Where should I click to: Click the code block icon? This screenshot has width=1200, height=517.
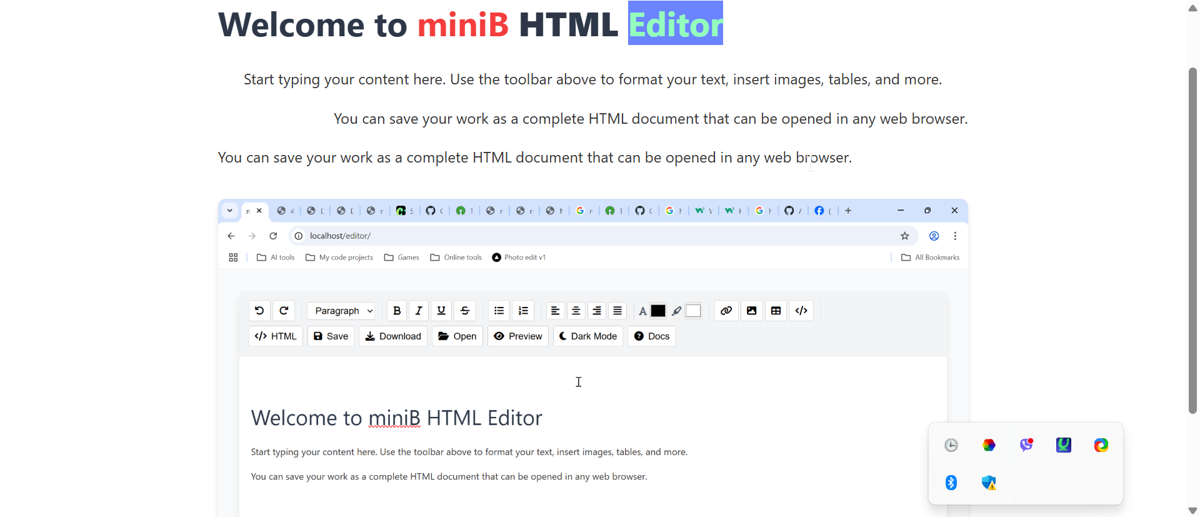(801, 311)
